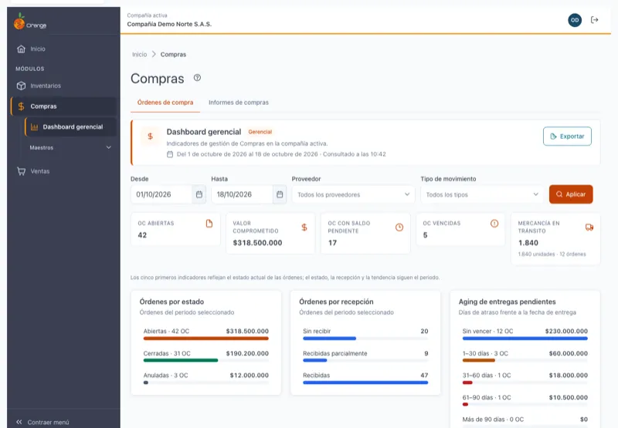The height and width of the screenshot is (428, 618).
Task: Click the Compras dollar icon in sidebar
Action: point(22,106)
